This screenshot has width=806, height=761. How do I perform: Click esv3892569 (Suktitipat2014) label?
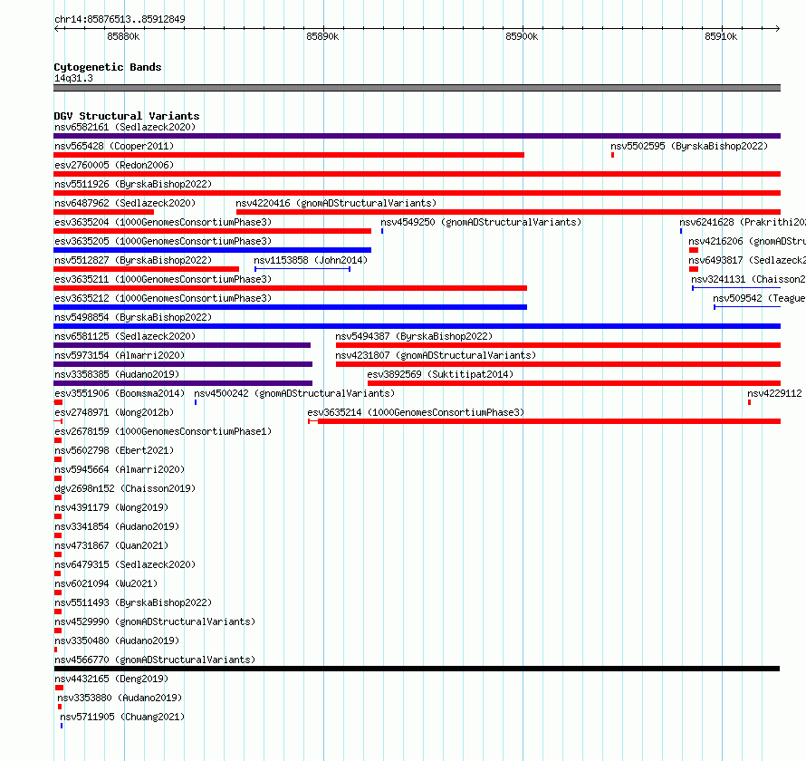(440, 374)
